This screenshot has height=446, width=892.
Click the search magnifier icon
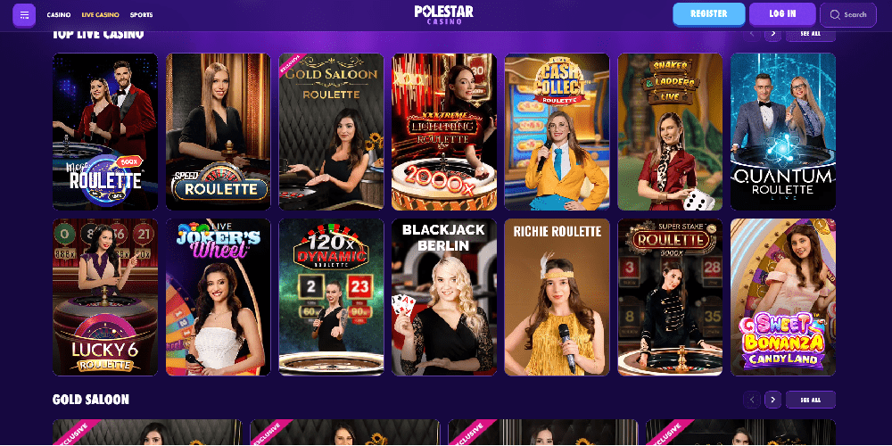tap(835, 15)
